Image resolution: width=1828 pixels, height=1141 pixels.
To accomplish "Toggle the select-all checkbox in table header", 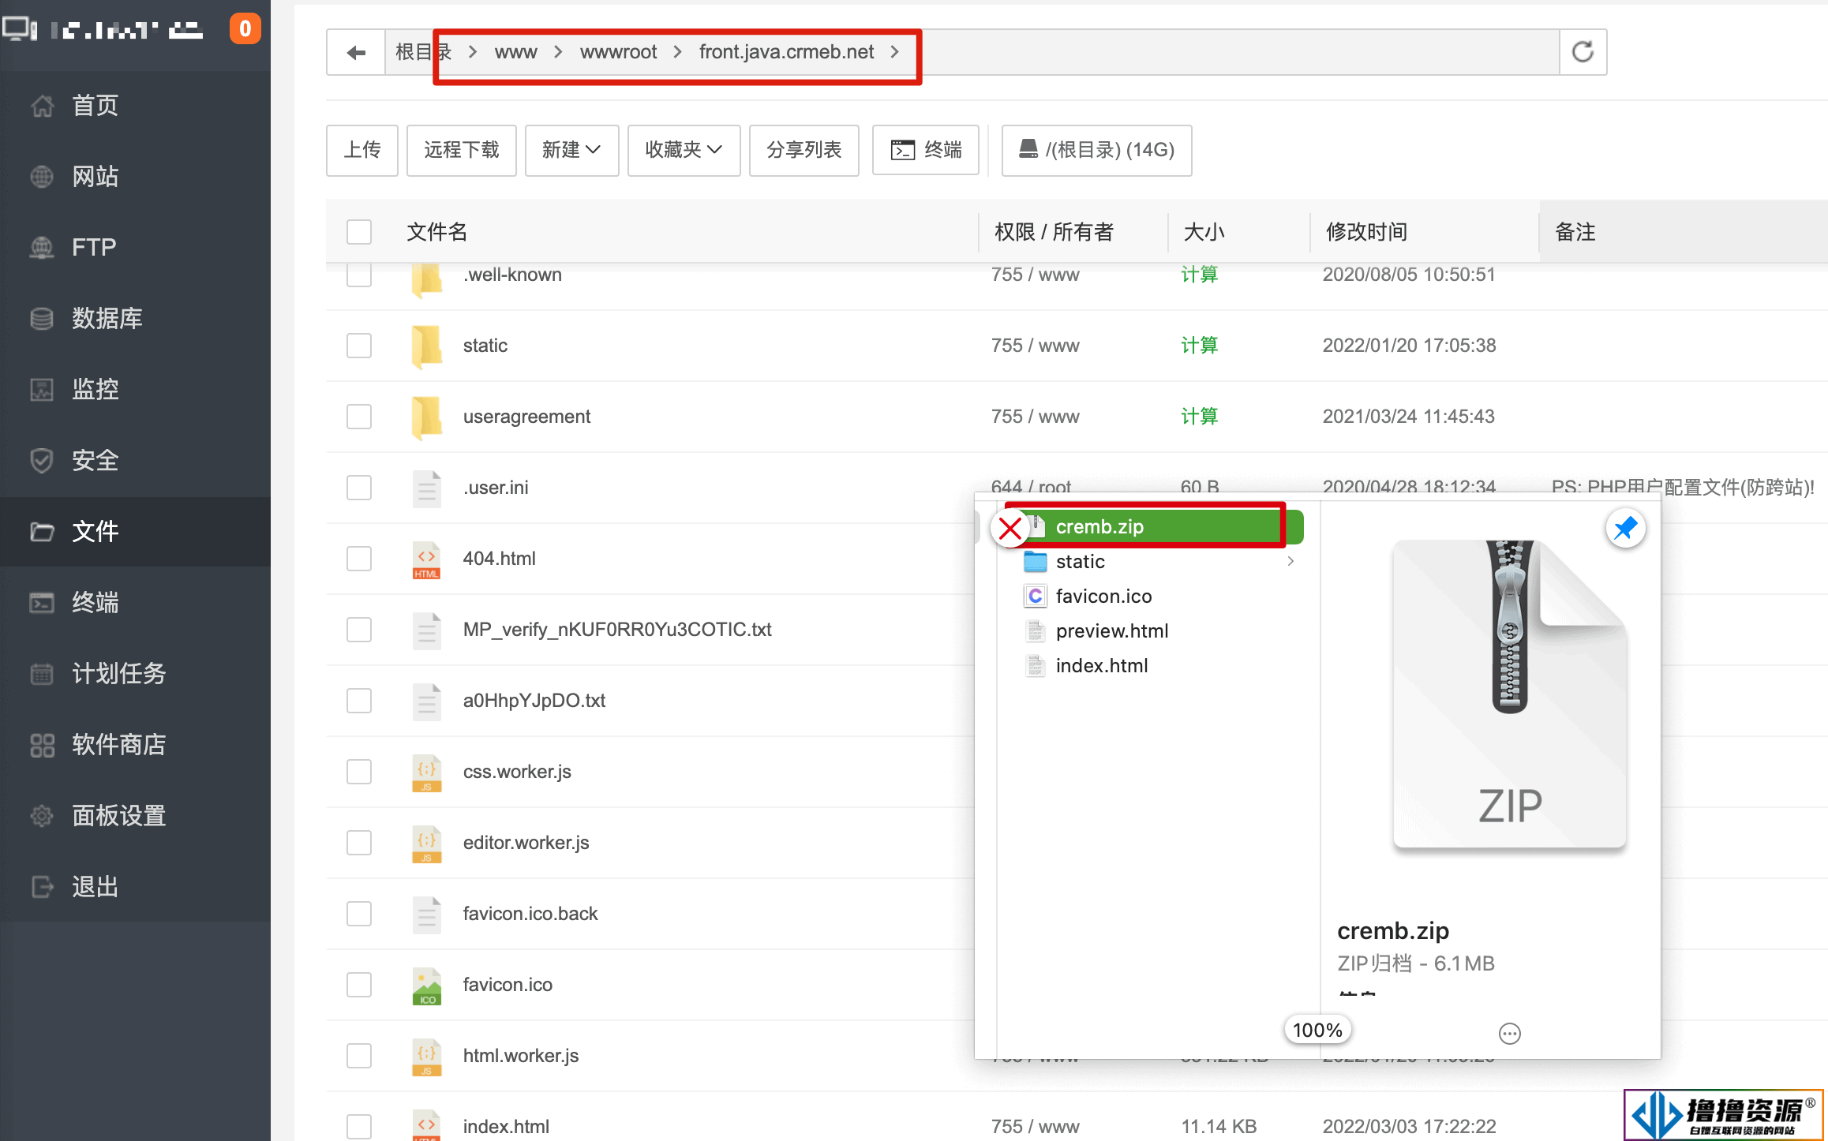I will pos(359,232).
